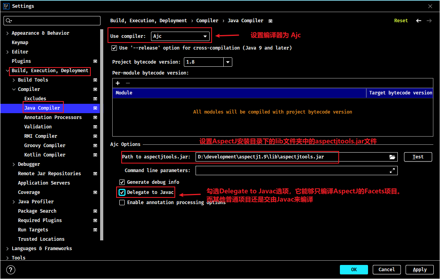440x279 pixels.
Task: Open the Use compiler dropdown
Action: tap(180, 36)
